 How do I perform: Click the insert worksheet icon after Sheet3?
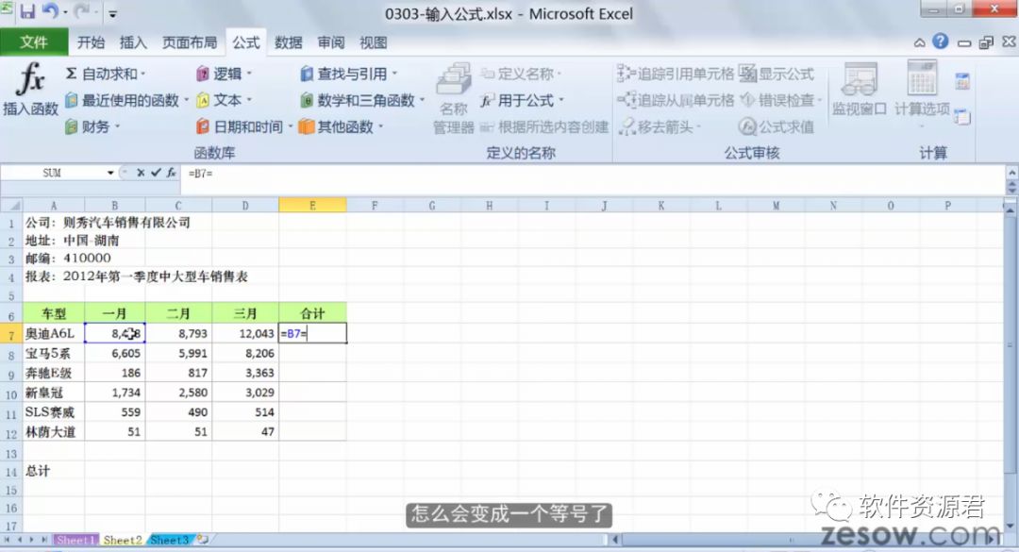(x=203, y=540)
